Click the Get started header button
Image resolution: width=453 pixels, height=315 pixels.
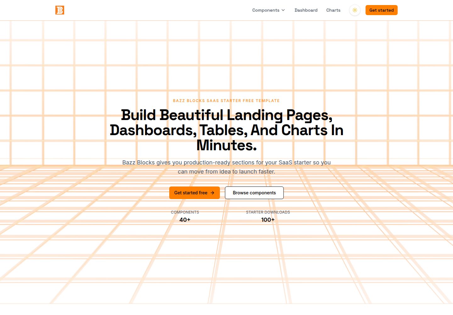pos(381,10)
